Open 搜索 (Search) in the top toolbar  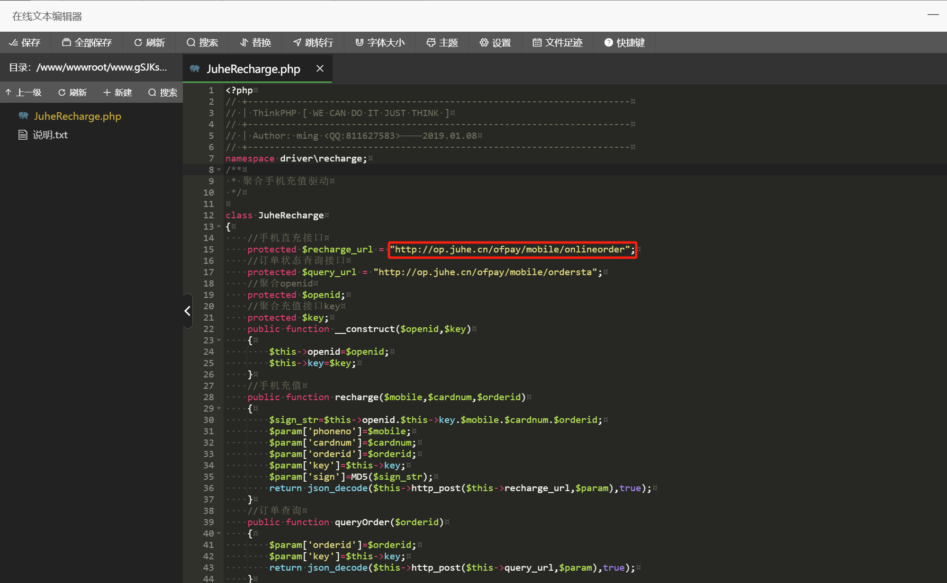(x=202, y=43)
